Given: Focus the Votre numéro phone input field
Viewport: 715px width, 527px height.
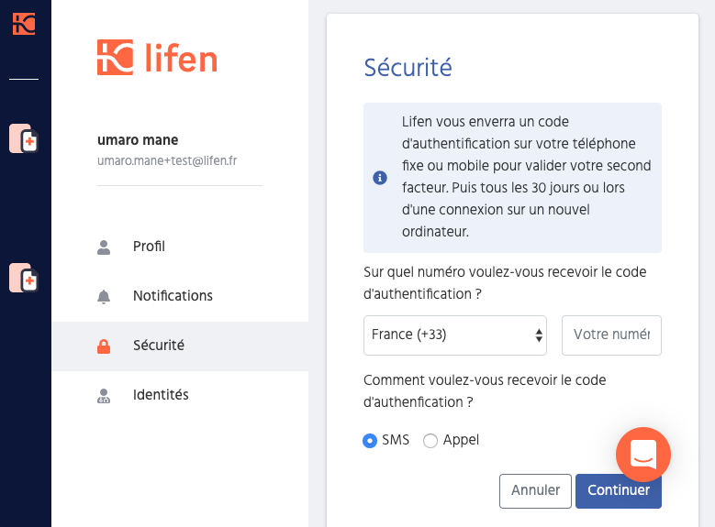Looking at the screenshot, I should coord(611,335).
